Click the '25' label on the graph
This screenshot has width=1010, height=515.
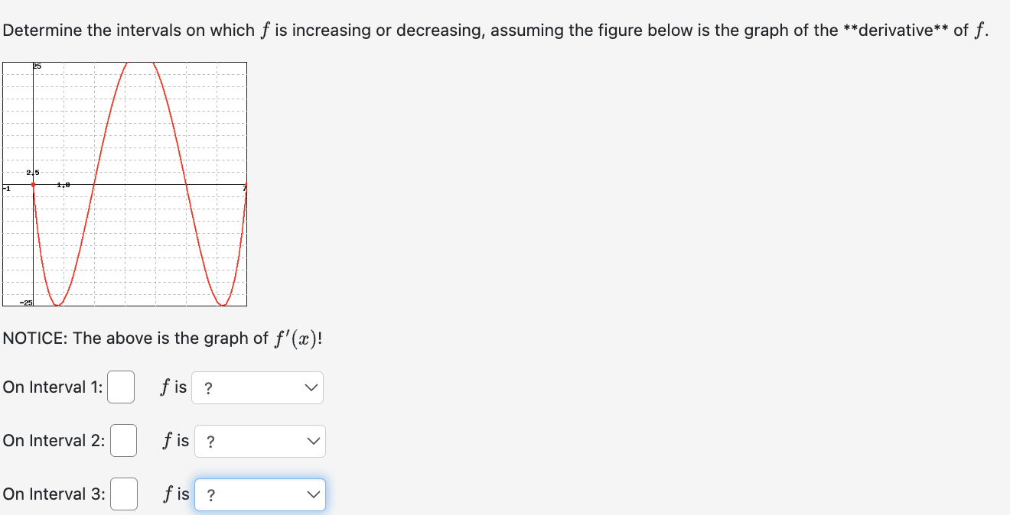(37, 66)
